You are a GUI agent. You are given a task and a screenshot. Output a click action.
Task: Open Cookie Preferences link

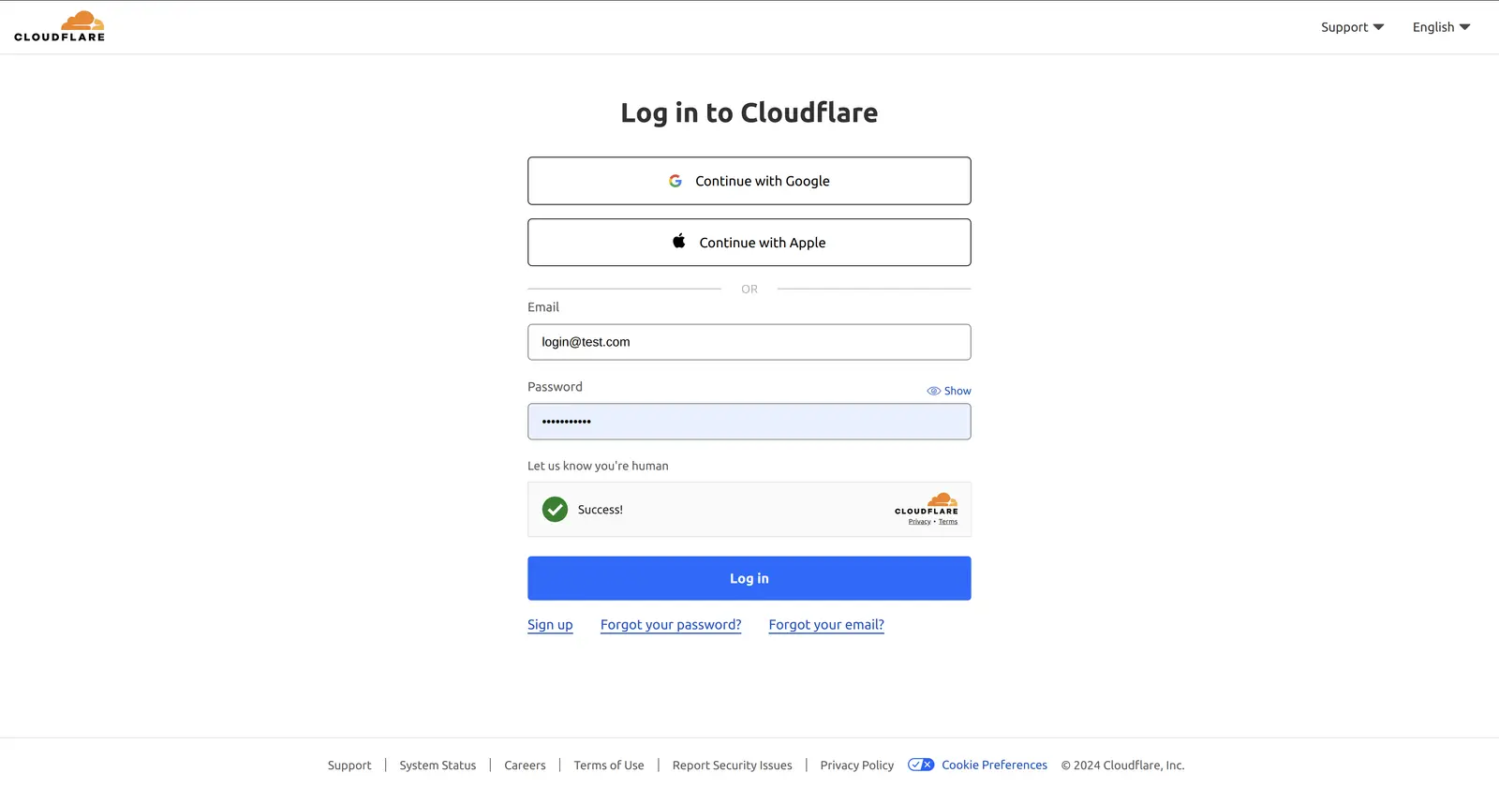pos(994,765)
